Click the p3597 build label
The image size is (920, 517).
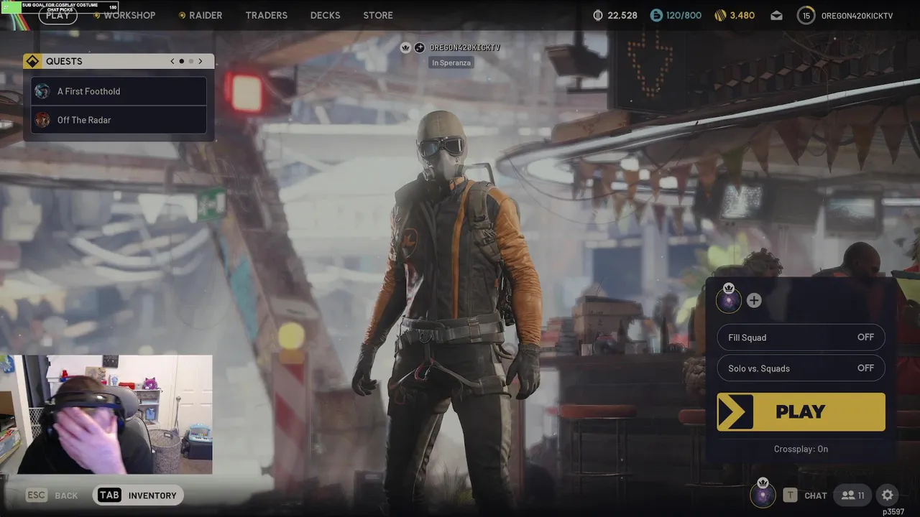point(893,512)
